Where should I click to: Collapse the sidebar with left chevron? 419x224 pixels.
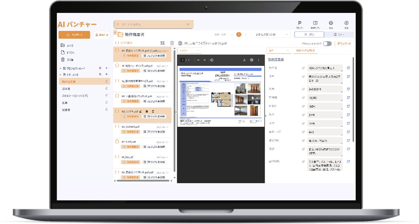tap(115, 33)
